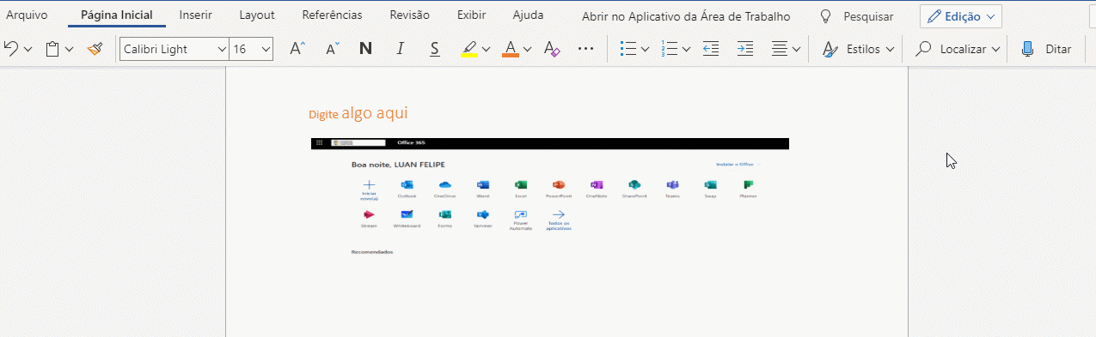The width and height of the screenshot is (1096, 337).
Task: Switch to the Exibir tab
Action: [x=471, y=15]
